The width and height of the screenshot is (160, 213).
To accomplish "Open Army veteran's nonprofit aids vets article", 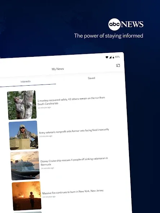I will pos(74,131).
